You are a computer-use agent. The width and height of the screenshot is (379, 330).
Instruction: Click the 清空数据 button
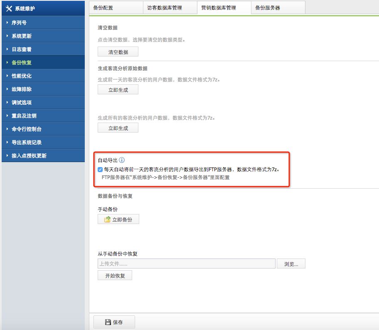tap(118, 52)
